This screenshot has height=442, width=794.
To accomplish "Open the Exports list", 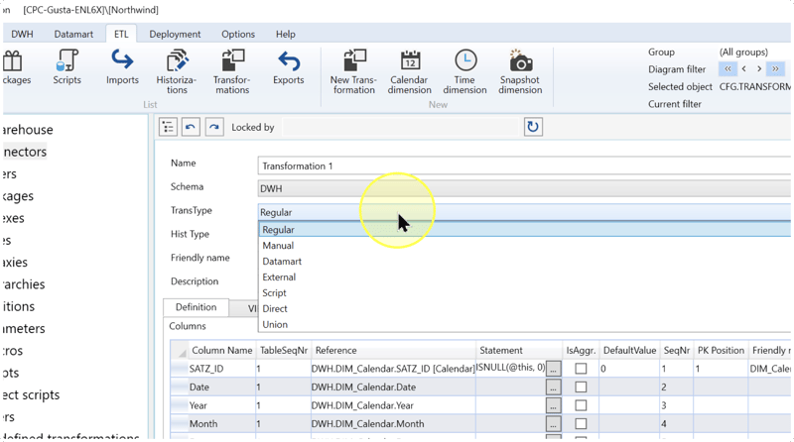I will tap(288, 67).
